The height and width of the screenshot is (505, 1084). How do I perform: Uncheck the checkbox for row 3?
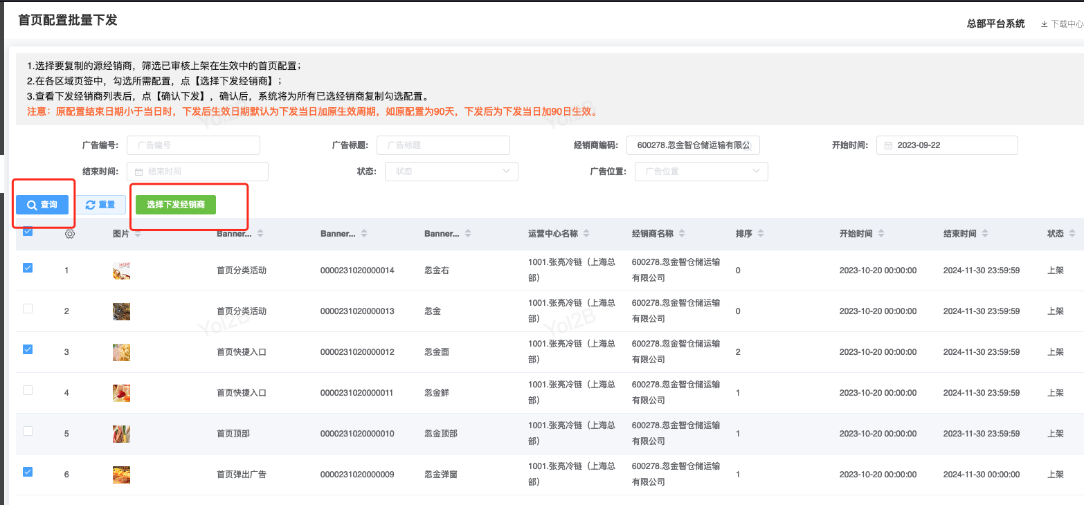pos(28,349)
